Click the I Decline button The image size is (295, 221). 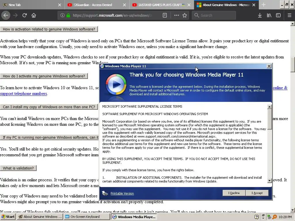(x=234, y=193)
